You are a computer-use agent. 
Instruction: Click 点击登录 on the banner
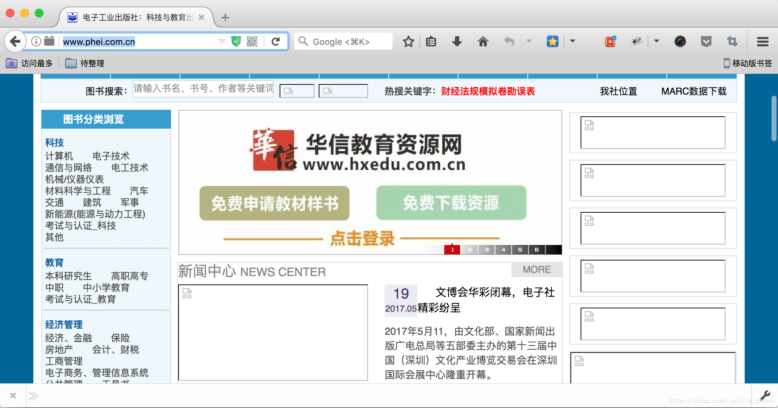pyautogui.click(x=362, y=238)
